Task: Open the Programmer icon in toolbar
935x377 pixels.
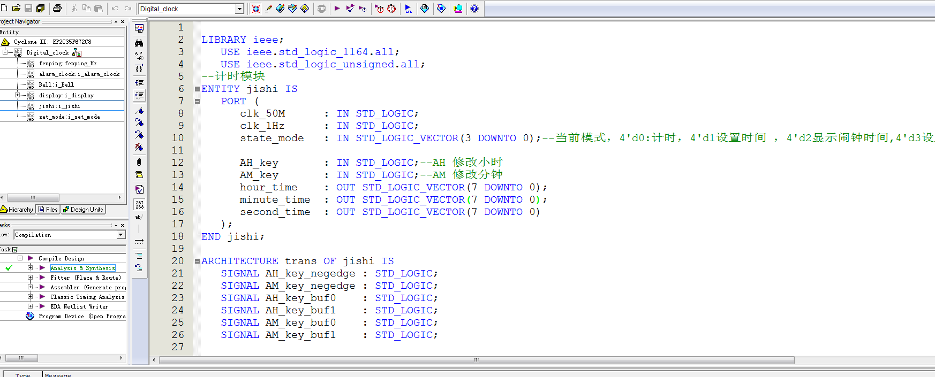Action: (x=441, y=9)
